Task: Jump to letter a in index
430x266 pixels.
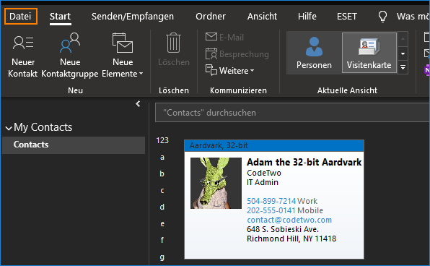Action: coord(162,157)
